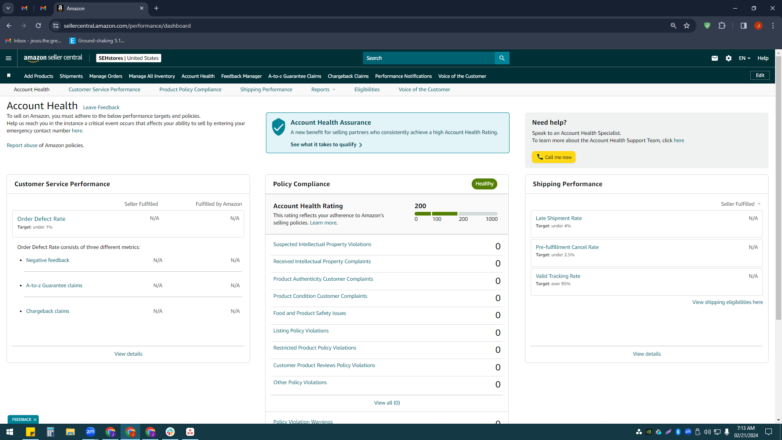Open the Chrome side panel icon
This screenshot has width=782, height=440.
[743, 26]
